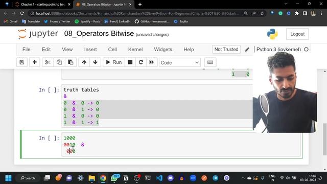This screenshot has width=327, height=184.
Task: Select the truth tables cell
Action: click(x=157, y=106)
